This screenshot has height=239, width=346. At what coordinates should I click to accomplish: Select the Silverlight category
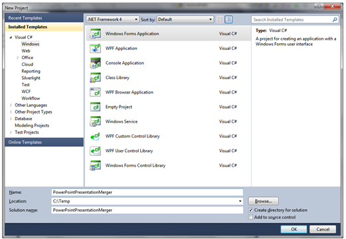(31, 78)
